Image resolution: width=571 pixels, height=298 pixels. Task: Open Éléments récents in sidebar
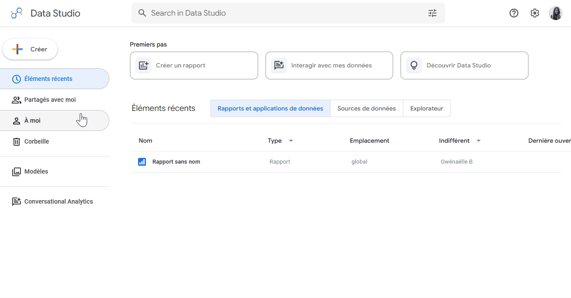click(54, 79)
